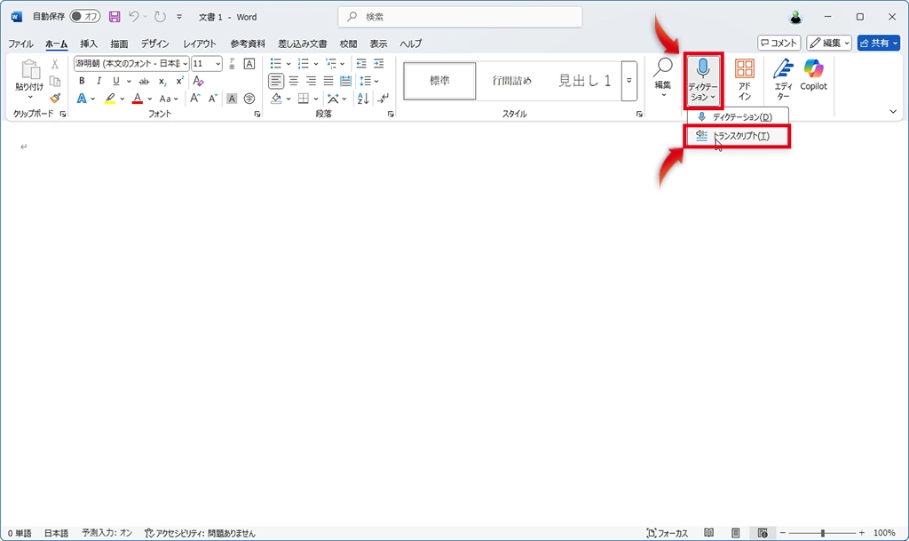Select the Format Painter brush icon
Viewport: 909px width, 541px height.
pos(55,98)
